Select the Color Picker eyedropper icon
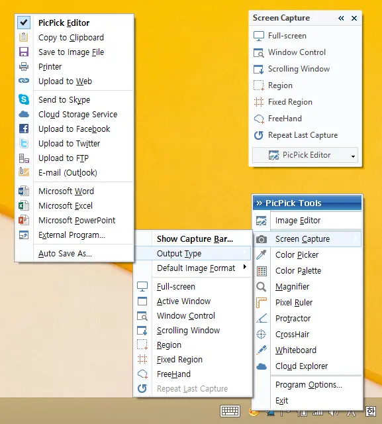382x424 pixels. 262,254
